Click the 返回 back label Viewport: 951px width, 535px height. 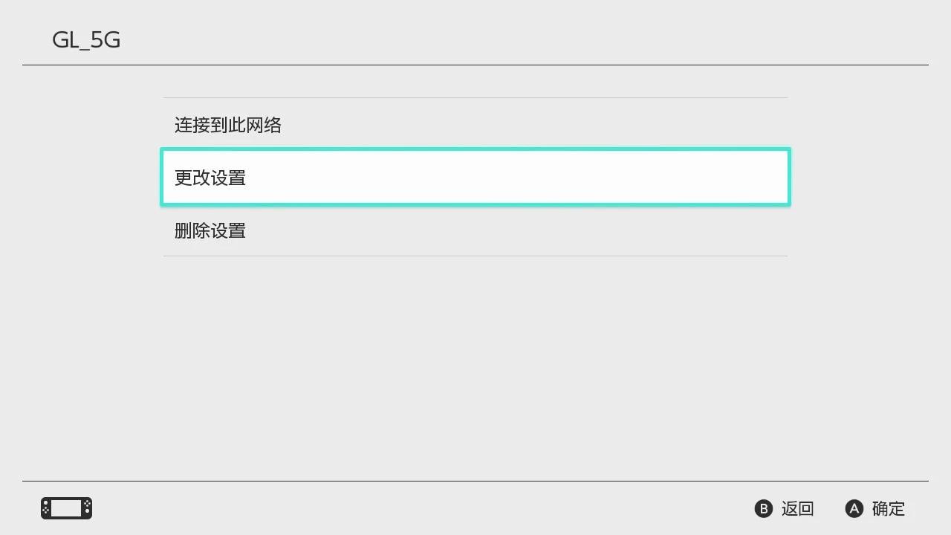click(797, 508)
